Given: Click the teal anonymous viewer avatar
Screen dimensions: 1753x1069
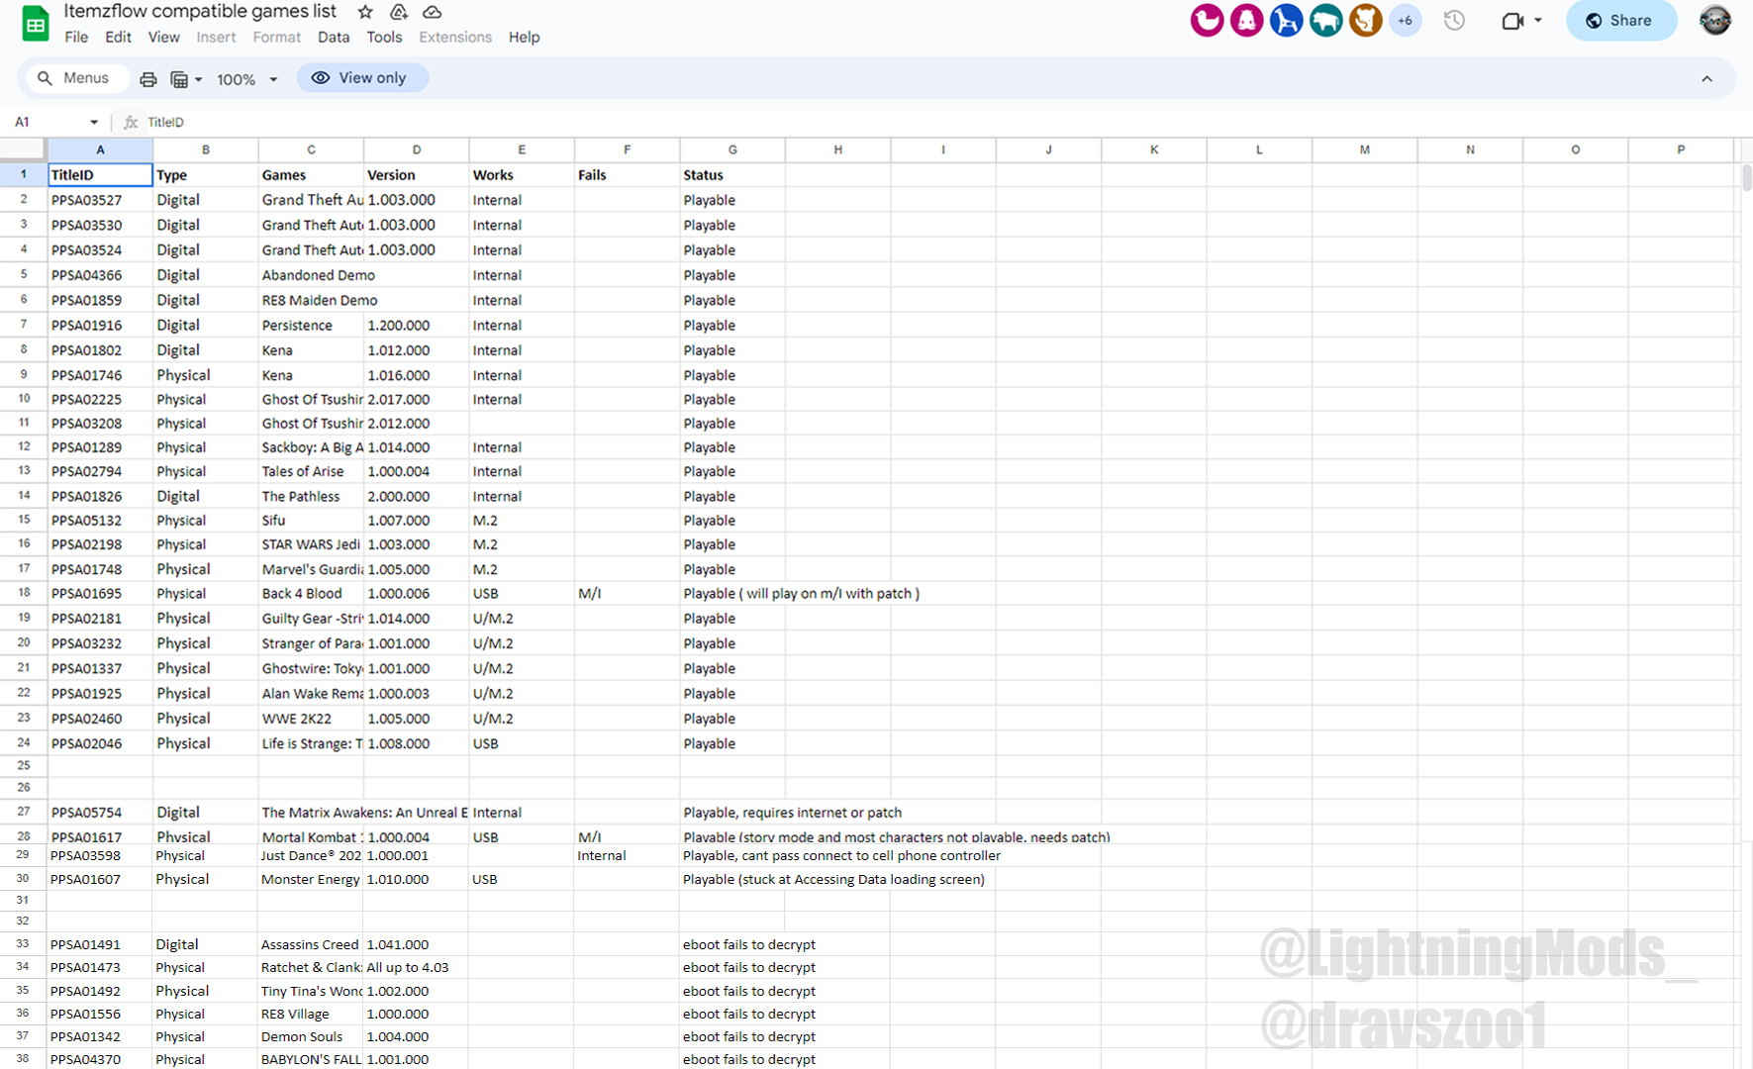Looking at the screenshot, I should point(1325,20).
